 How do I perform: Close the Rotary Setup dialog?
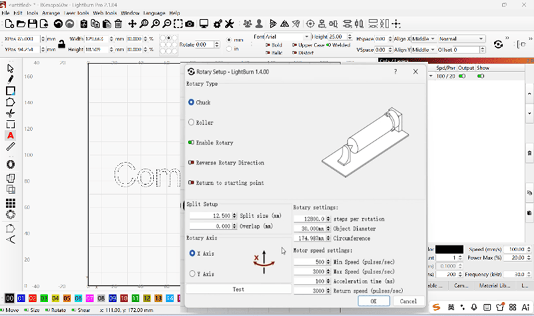tap(415, 71)
